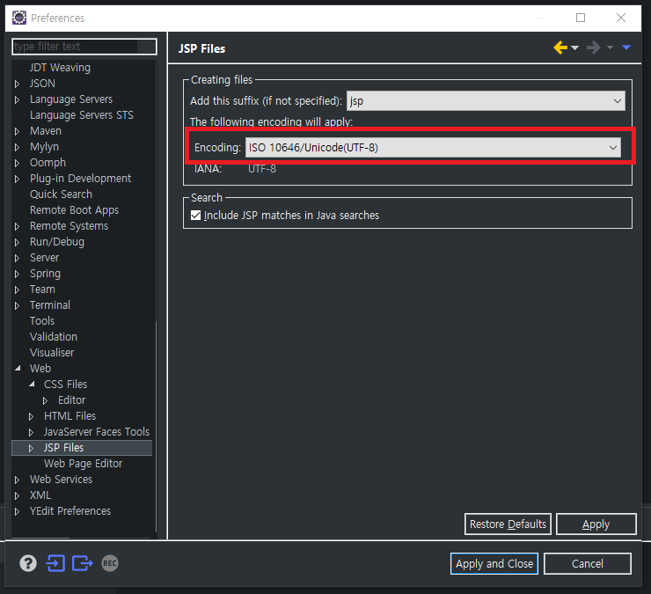651x594 pixels.
Task: Expand the HTML Files node
Action: point(31,416)
